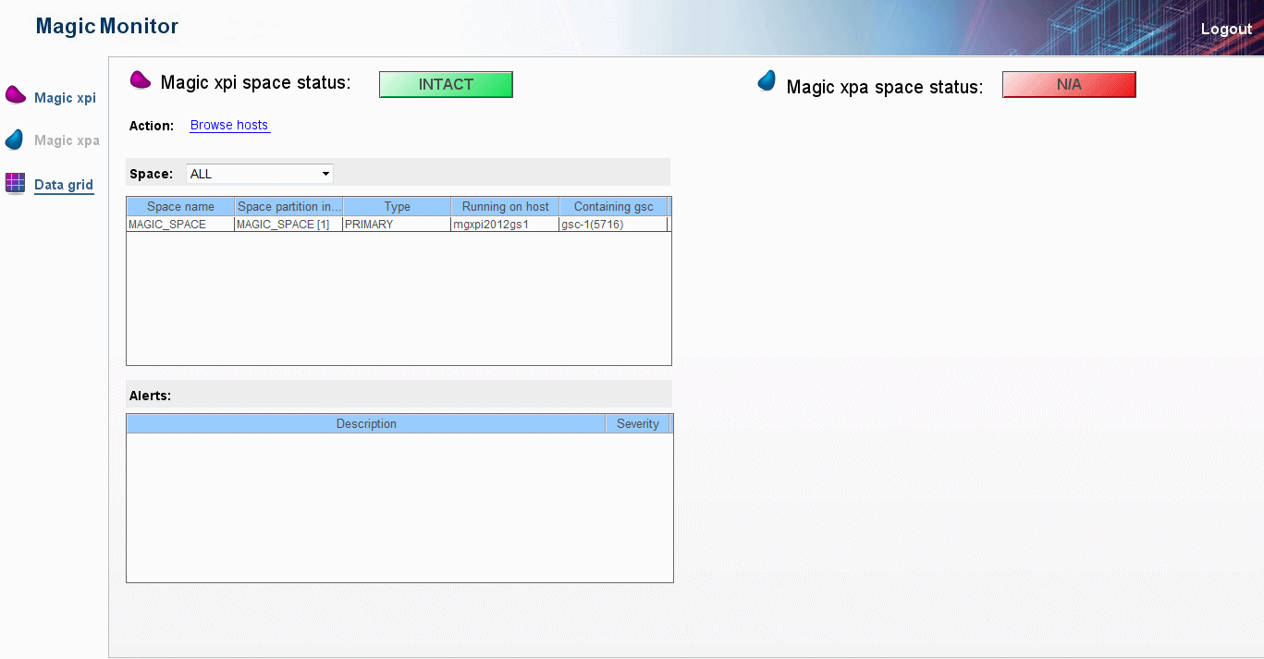1264x659 pixels.
Task: Click blue icon beside Magic xpa space status
Action: 767,81
